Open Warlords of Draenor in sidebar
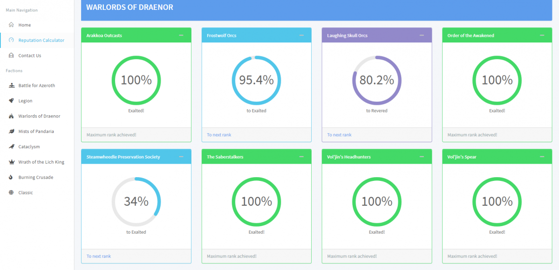 click(39, 116)
